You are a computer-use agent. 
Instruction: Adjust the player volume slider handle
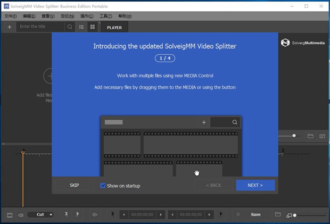(294, 136)
